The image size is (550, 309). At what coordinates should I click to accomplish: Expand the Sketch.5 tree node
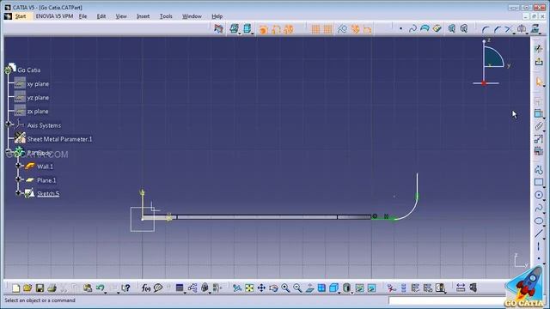18,192
